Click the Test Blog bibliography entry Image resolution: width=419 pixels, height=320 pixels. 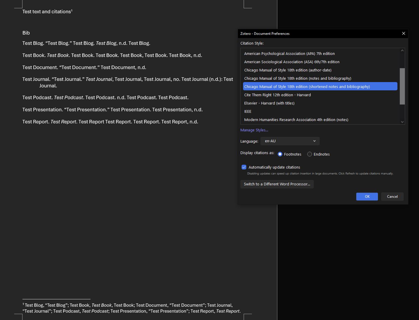86,43
